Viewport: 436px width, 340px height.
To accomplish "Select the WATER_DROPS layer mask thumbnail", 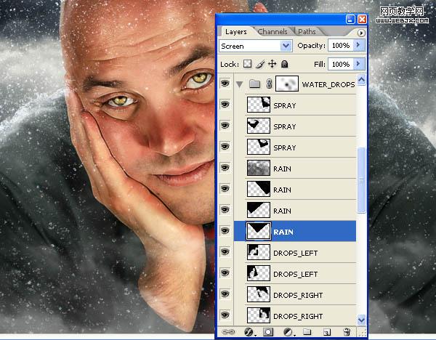I will (287, 84).
